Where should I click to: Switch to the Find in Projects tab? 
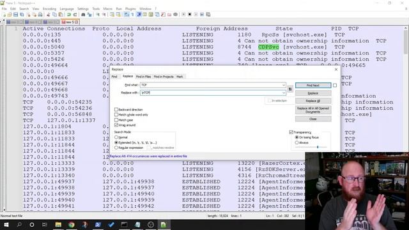click(x=164, y=77)
